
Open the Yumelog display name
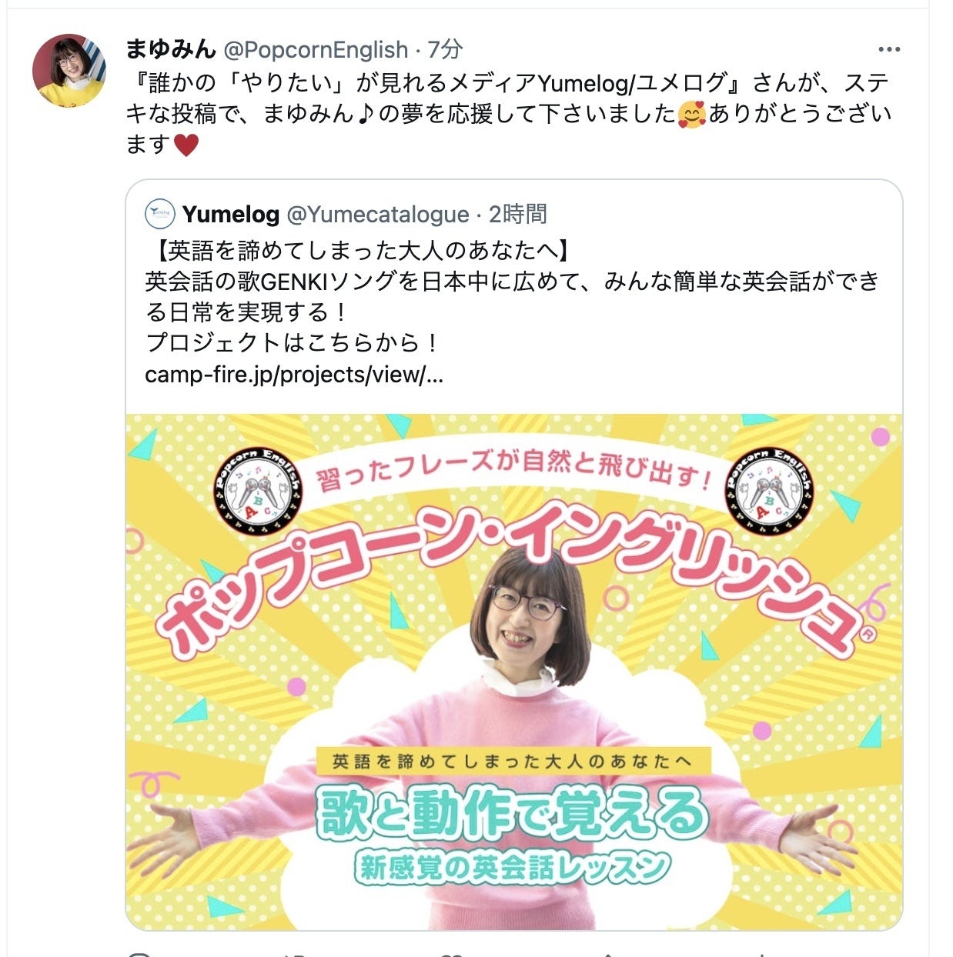point(231,214)
